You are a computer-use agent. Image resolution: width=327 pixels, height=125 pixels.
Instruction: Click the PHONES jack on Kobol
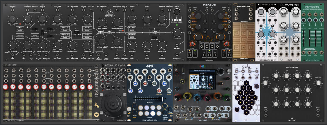pos(177,45)
